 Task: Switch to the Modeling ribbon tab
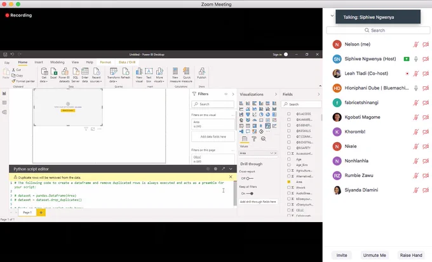57,62
